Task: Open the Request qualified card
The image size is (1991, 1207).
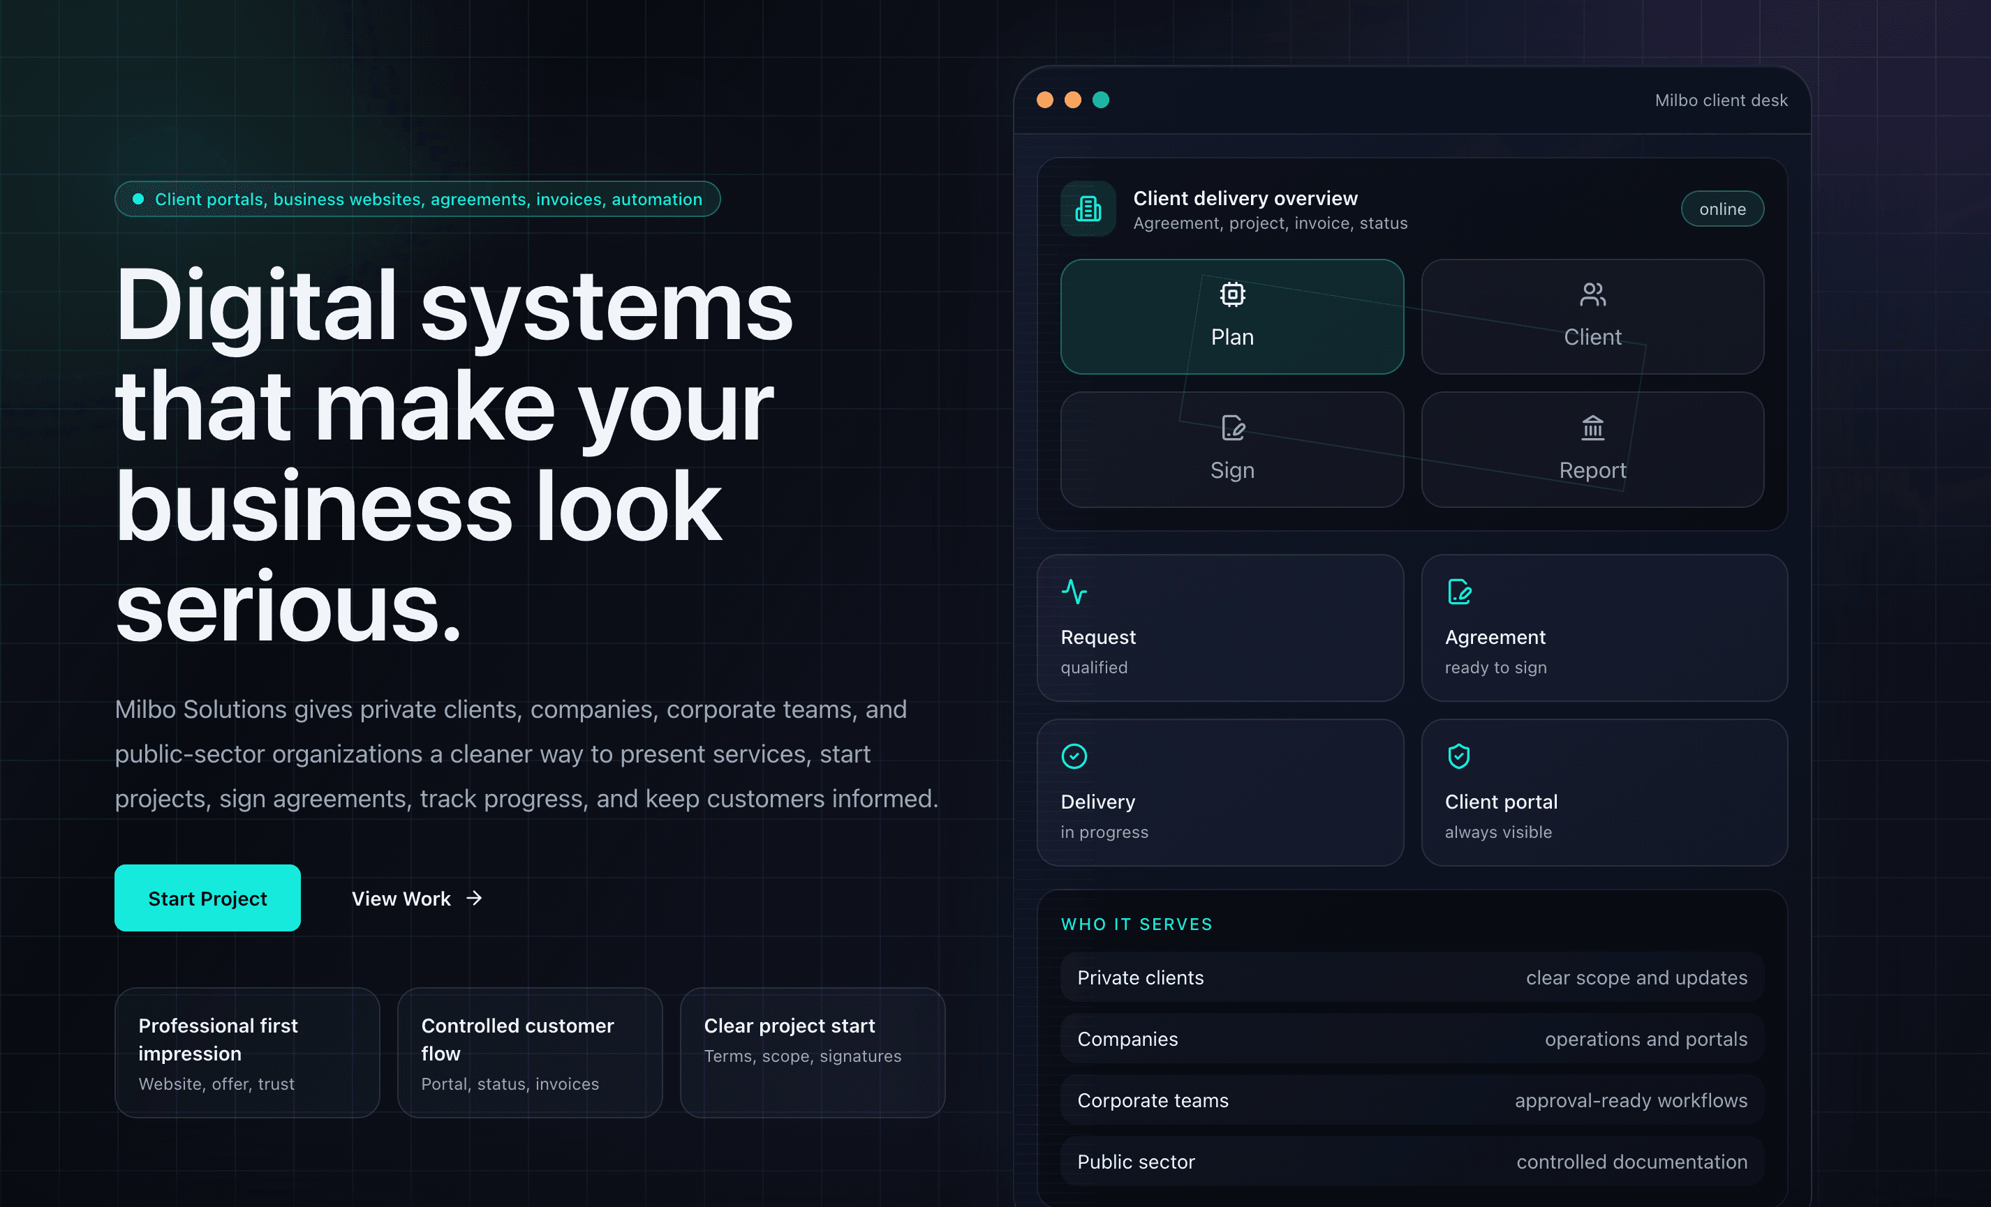Action: (x=1220, y=627)
